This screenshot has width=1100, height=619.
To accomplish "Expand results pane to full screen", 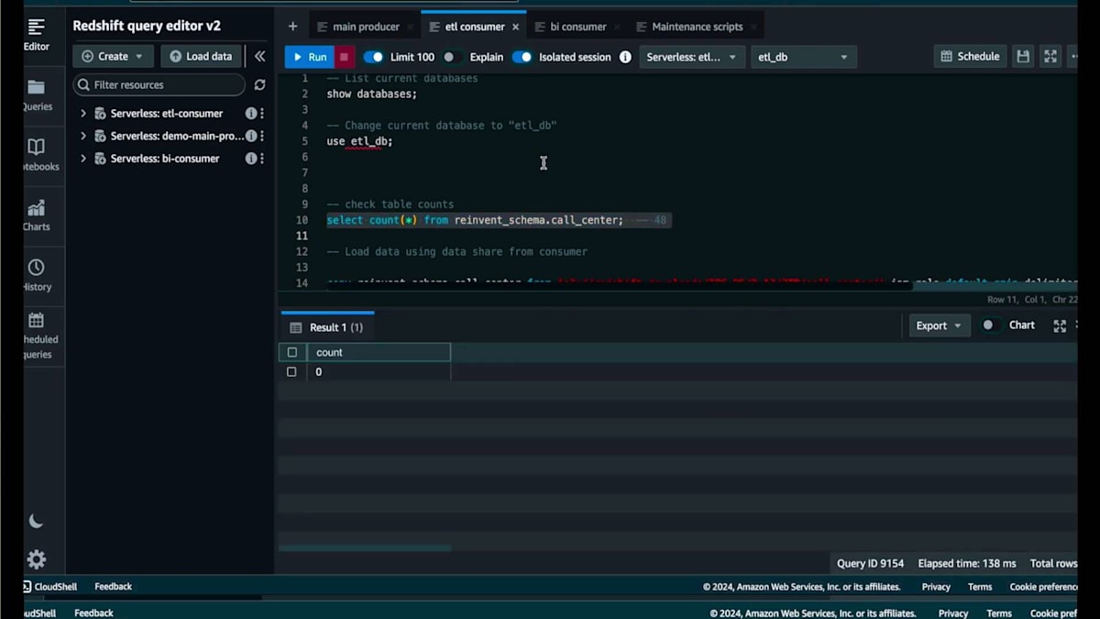I will 1060,326.
